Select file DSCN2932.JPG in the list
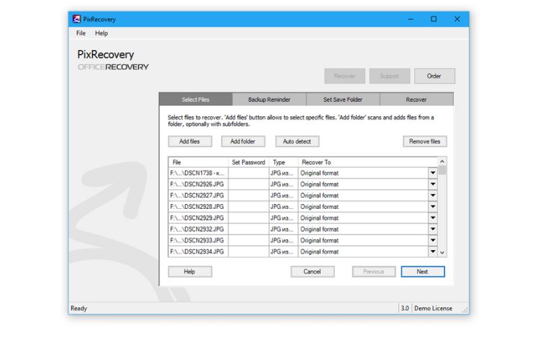This screenshot has width=540, height=338. (197, 229)
